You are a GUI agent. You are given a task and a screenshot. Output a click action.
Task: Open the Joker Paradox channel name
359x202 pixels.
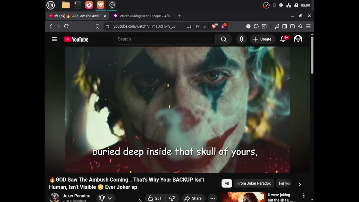pos(76,196)
